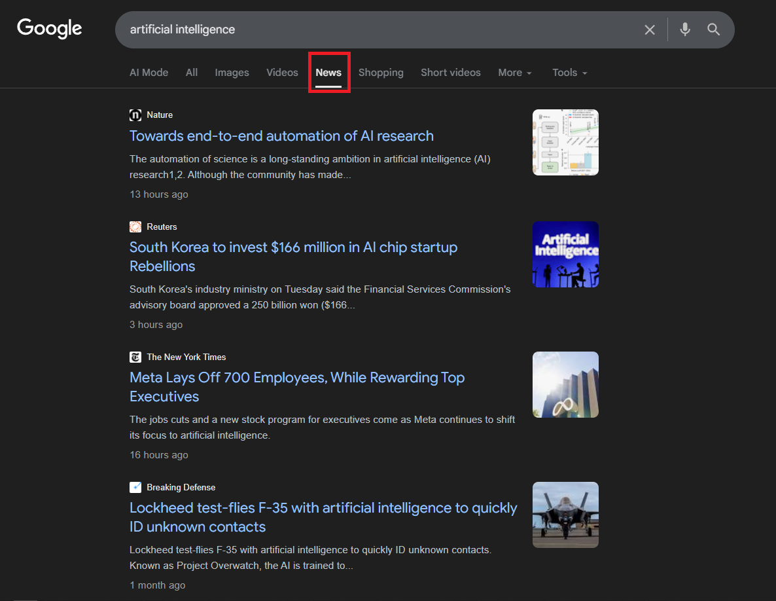Screen dimensions: 776x601
Task: Open the article about Meta laying off 700 employees
Action: click(297, 386)
